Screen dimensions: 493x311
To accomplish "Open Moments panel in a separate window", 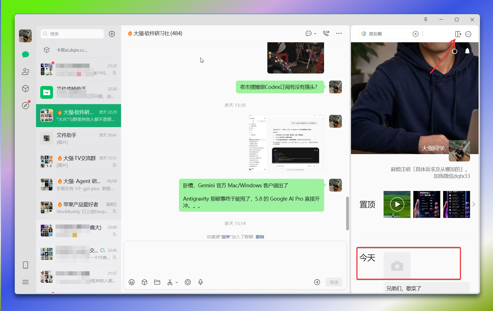I will 458,34.
